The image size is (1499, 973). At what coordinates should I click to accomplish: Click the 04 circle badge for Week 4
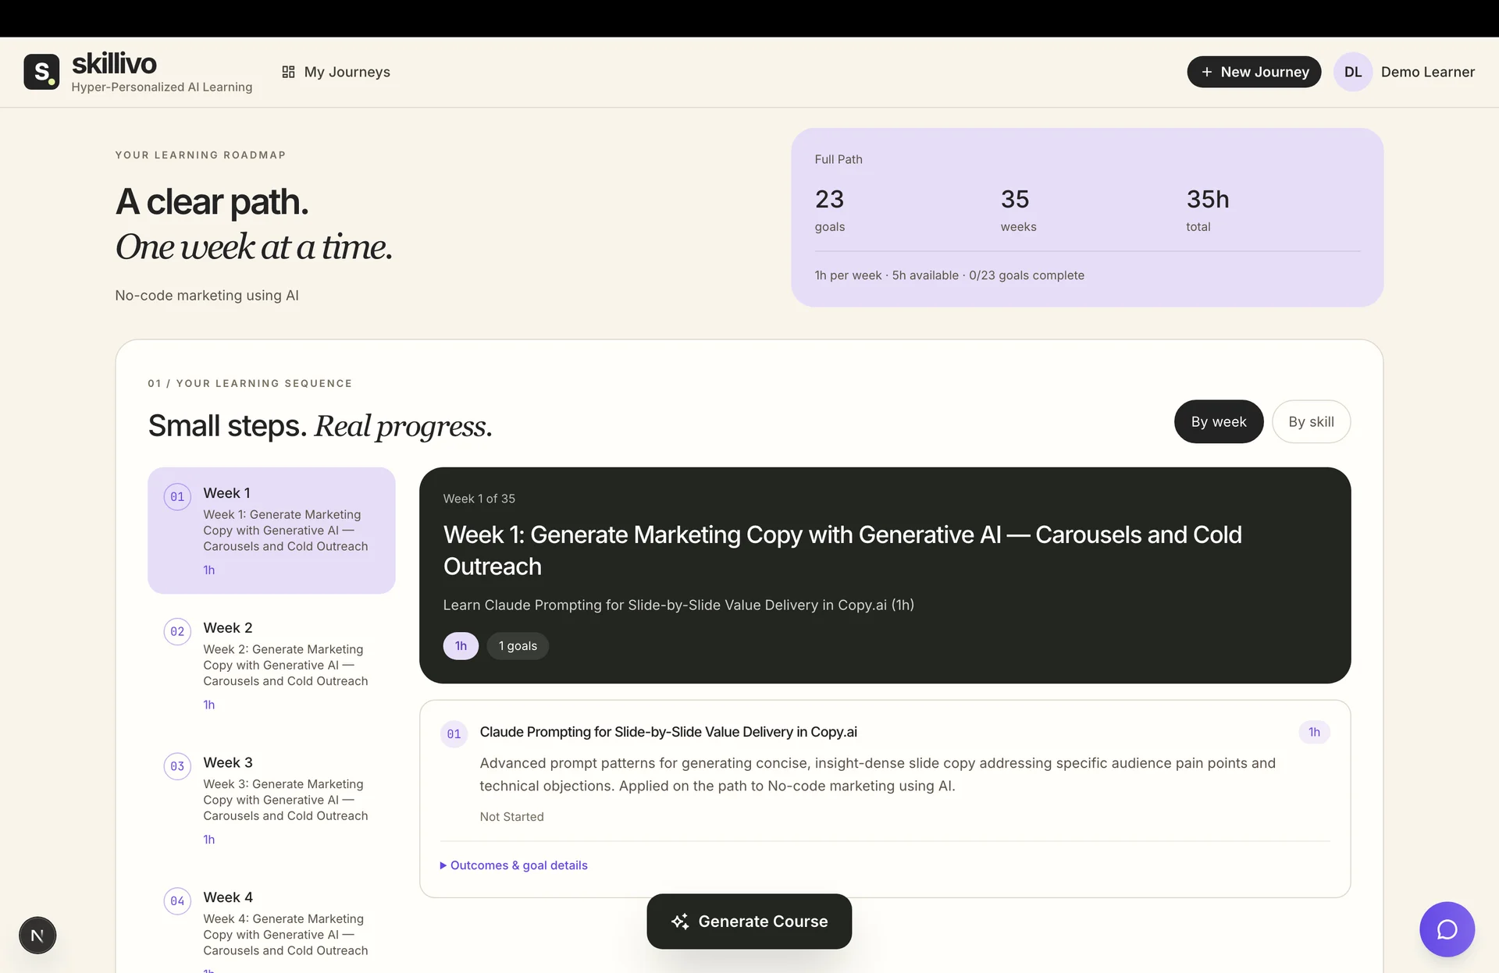[177, 901]
